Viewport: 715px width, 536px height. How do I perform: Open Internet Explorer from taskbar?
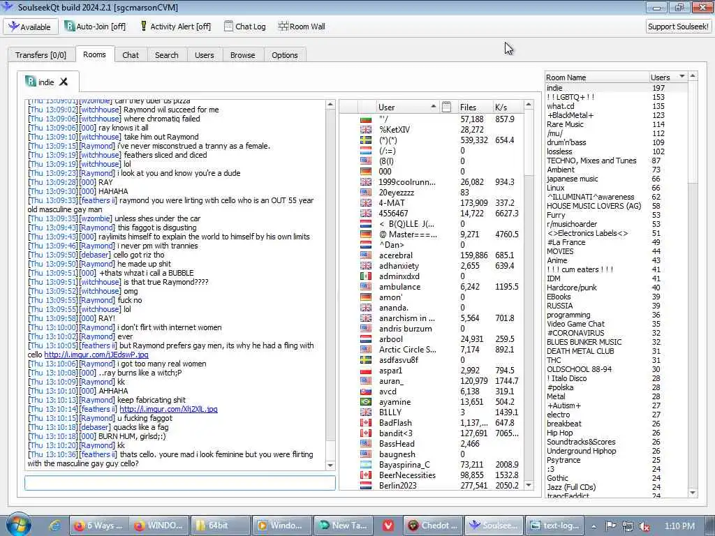(54, 526)
